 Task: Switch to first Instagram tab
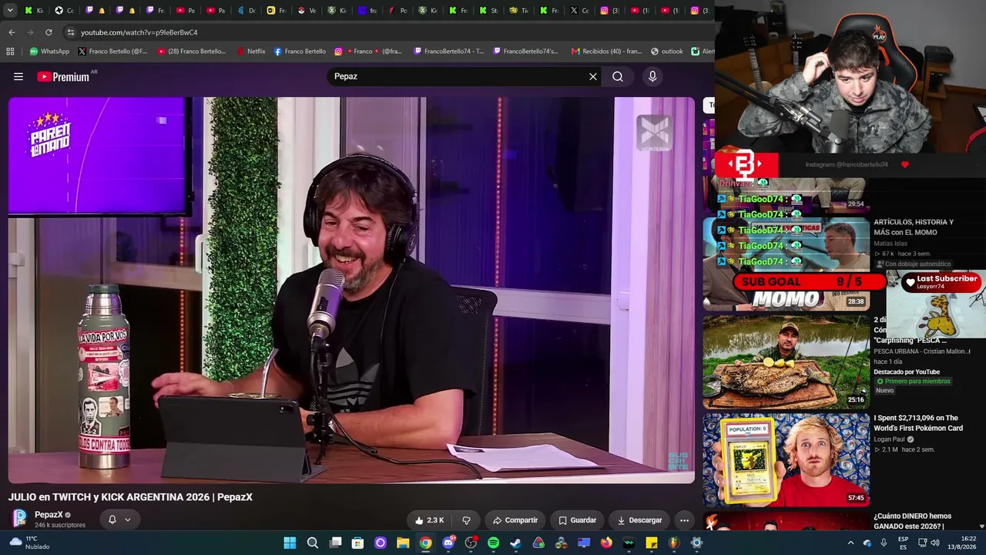(x=609, y=11)
